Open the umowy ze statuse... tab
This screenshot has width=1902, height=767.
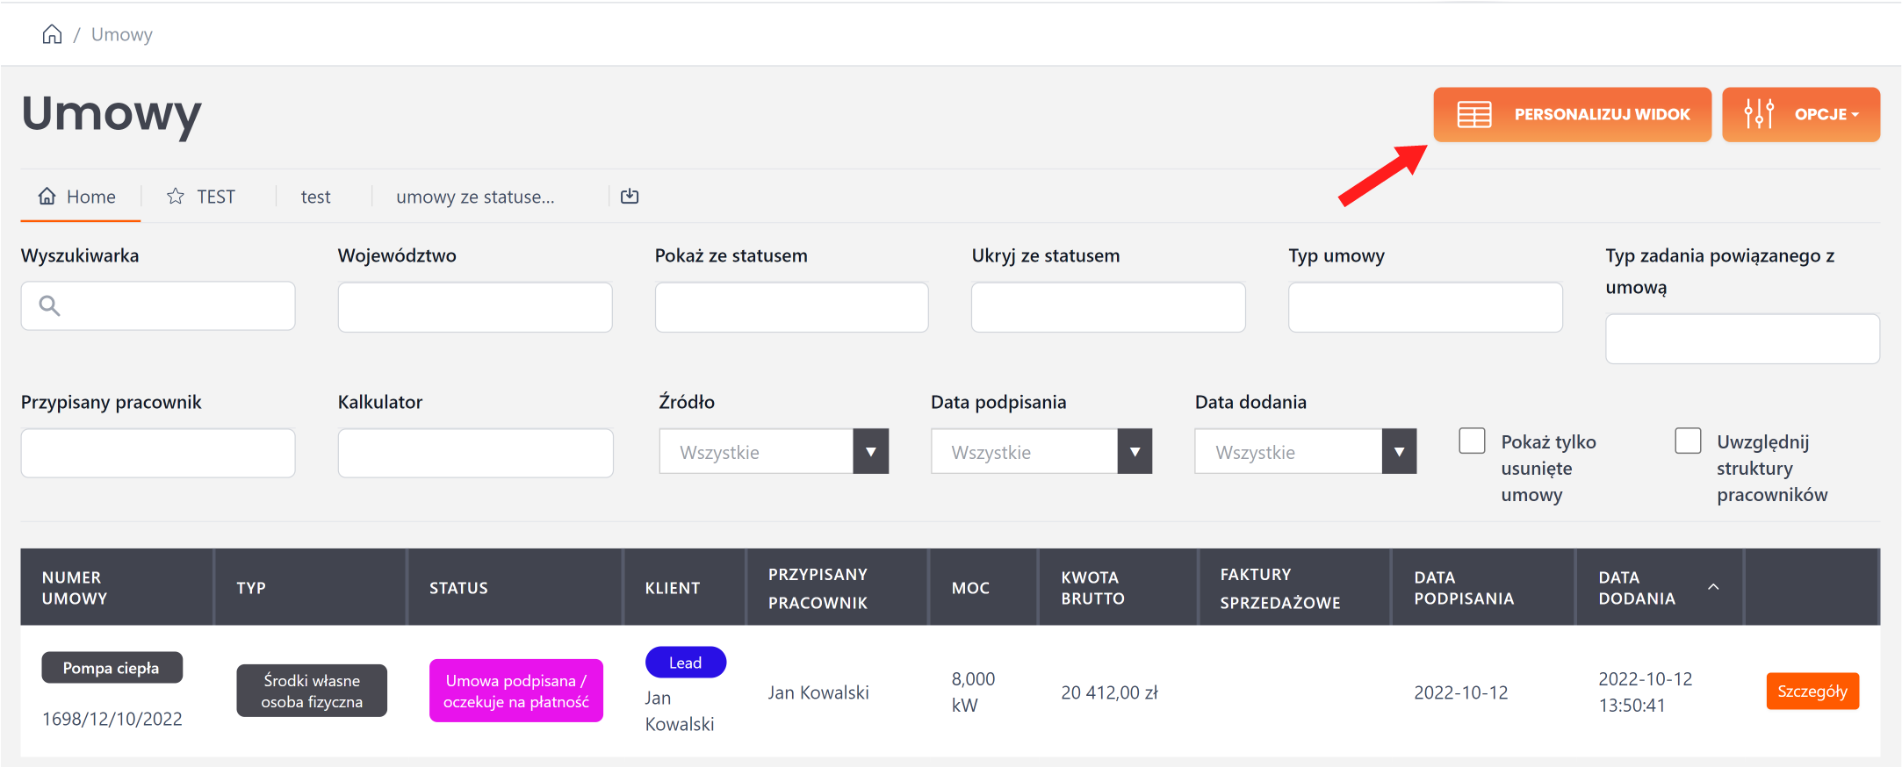pos(475,197)
